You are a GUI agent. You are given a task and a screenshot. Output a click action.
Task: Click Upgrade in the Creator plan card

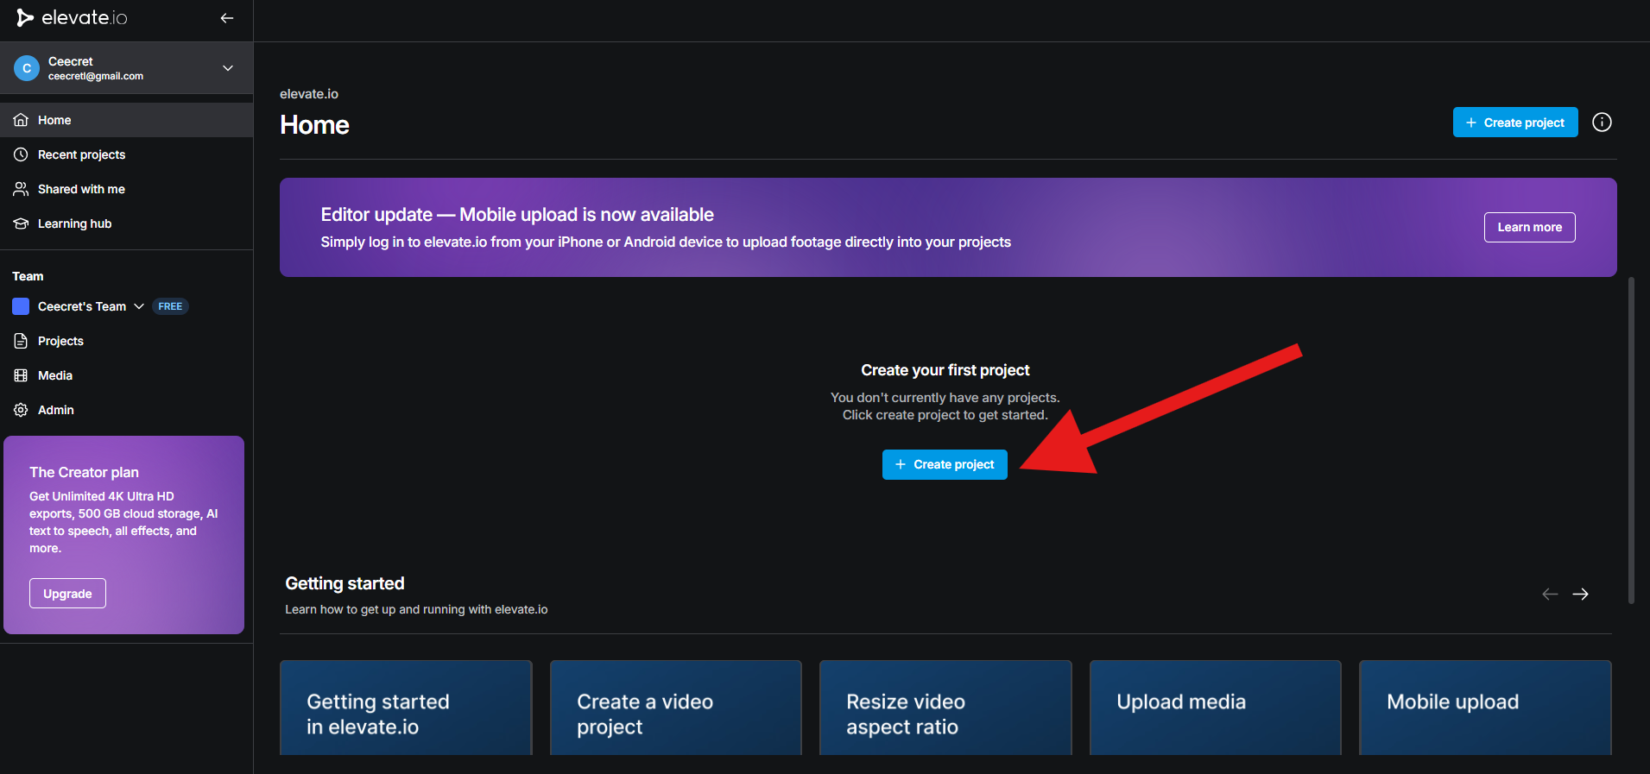[67, 594]
